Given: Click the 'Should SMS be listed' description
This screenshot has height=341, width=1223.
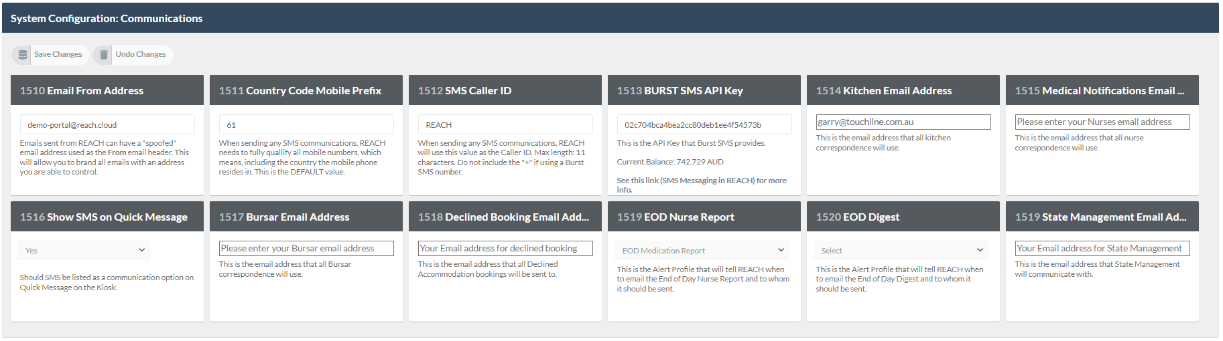Looking at the screenshot, I should pos(107,282).
